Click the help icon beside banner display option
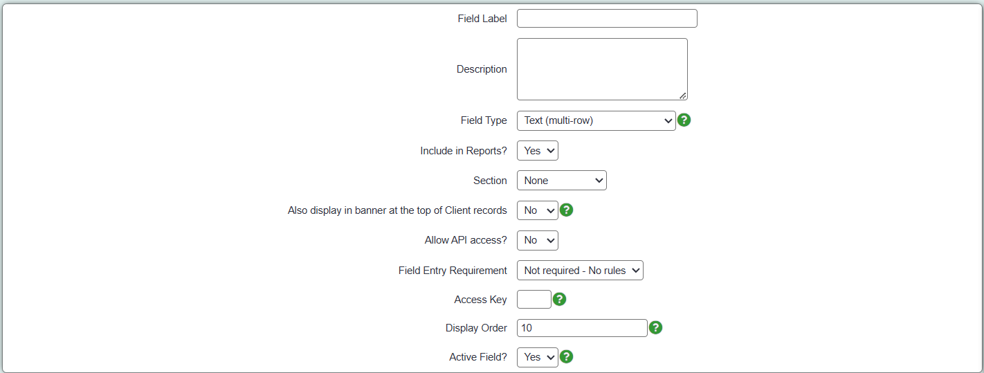 click(x=566, y=210)
